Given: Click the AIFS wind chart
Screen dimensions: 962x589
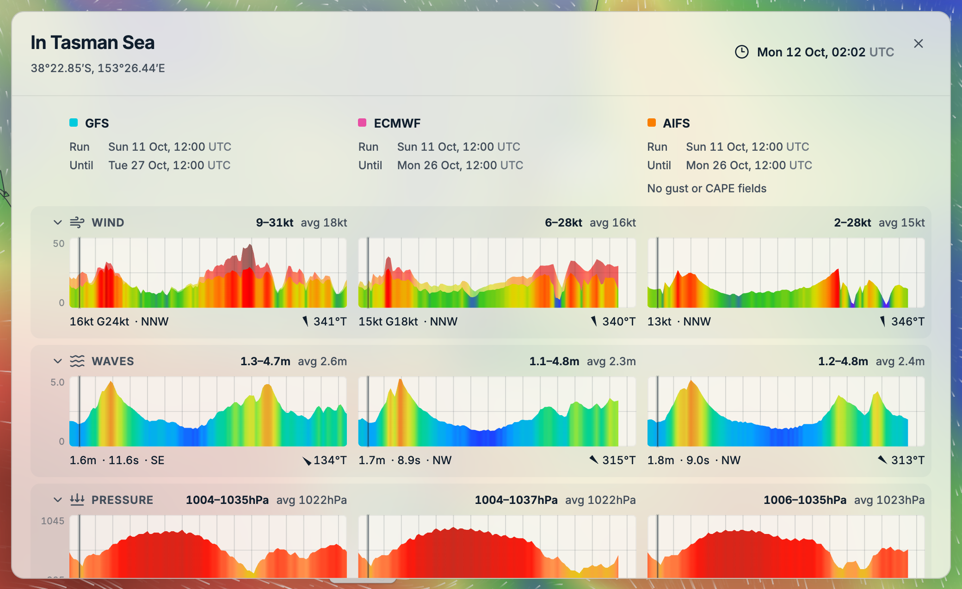Looking at the screenshot, I should pos(786,273).
